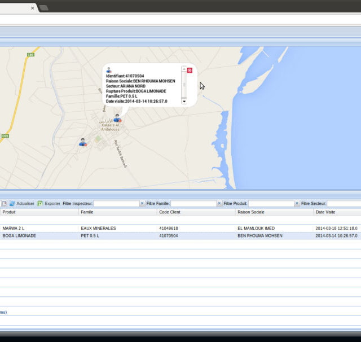This screenshot has height=342, width=361.
Task: Sort by Produit column header
Action: 34,212
